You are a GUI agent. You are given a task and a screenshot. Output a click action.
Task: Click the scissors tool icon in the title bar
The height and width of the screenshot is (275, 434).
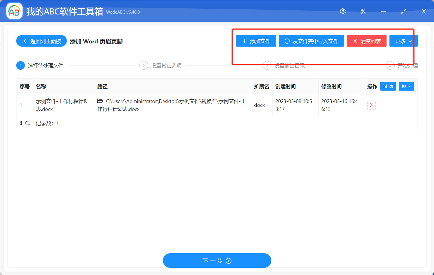(x=363, y=11)
